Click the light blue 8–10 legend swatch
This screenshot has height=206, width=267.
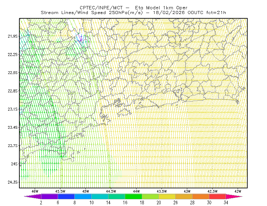tap(83, 196)
